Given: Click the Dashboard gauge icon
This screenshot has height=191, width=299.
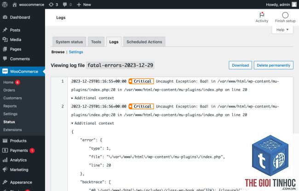Looking at the screenshot, I should pyautogui.click(x=5, y=17).
